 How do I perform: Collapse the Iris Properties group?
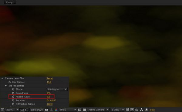[x=6, y=86]
